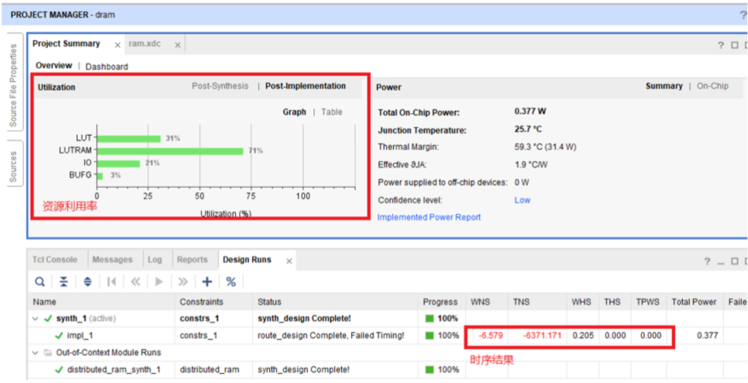748x383 pixels.
Task: Show Post-Synthesis utilization
Action: tap(220, 86)
